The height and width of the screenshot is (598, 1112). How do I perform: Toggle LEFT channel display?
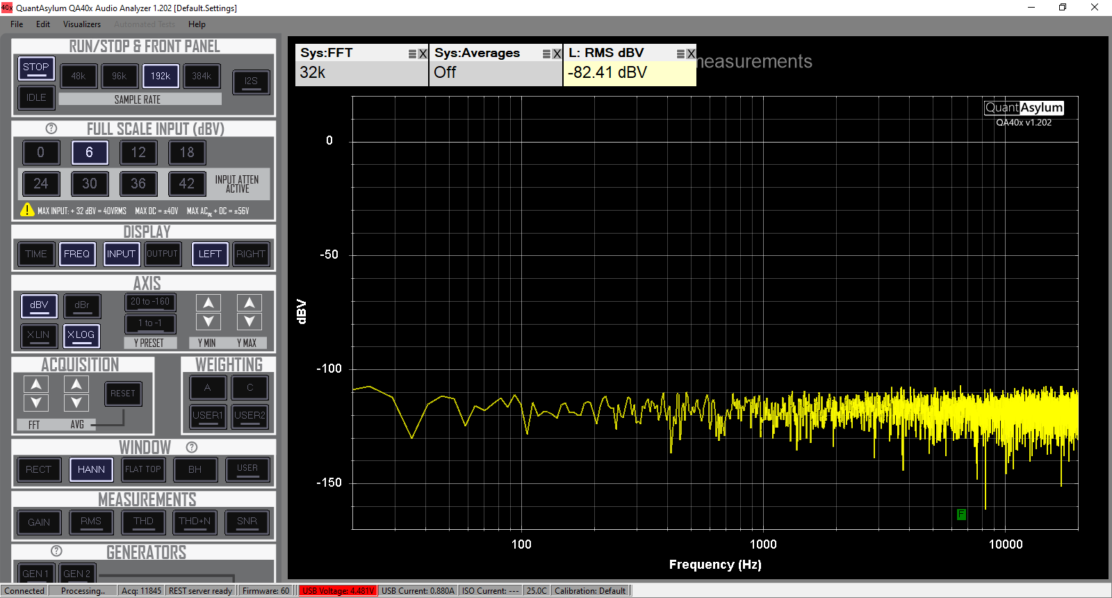pos(210,254)
